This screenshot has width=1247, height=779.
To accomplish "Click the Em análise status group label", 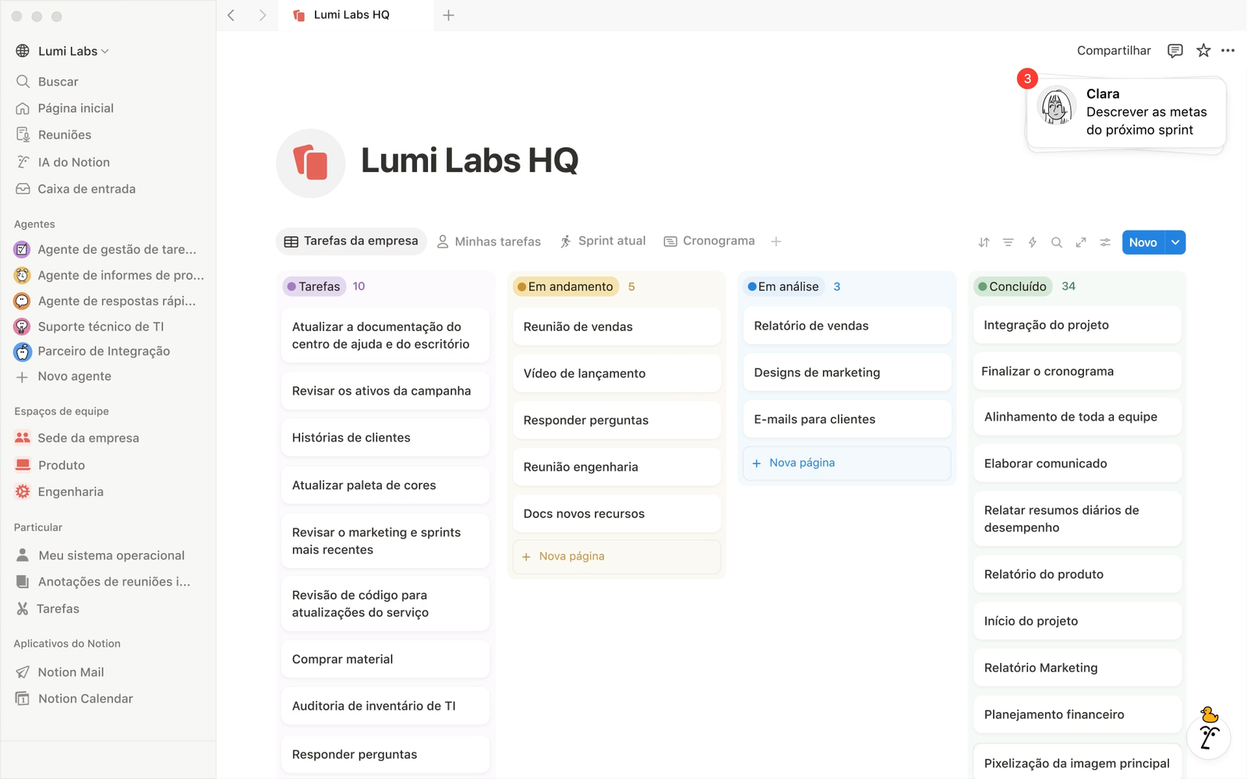I will [x=783, y=287].
